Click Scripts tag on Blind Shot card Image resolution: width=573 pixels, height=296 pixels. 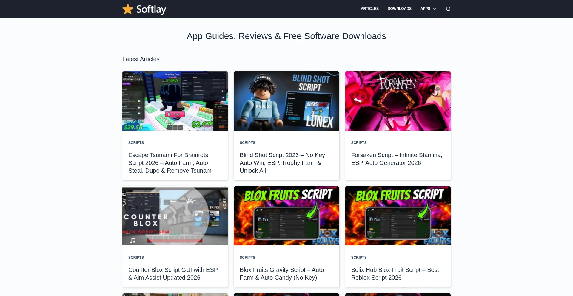pos(247,143)
